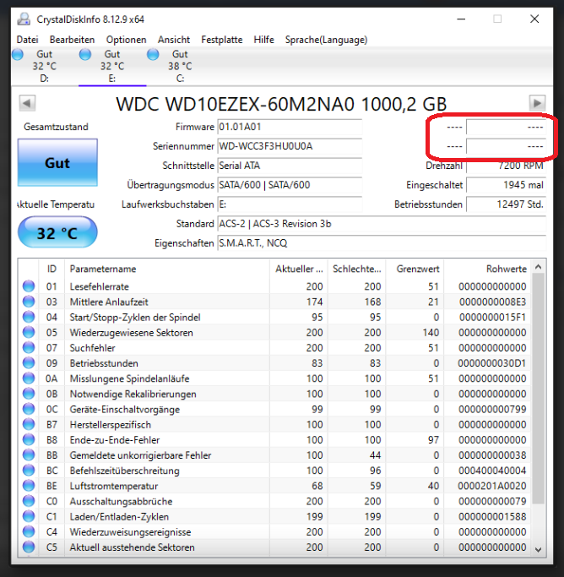The height and width of the screenshot is (577, 564).
Task: Click the Schlechte column header
Action: coord(356,269)
